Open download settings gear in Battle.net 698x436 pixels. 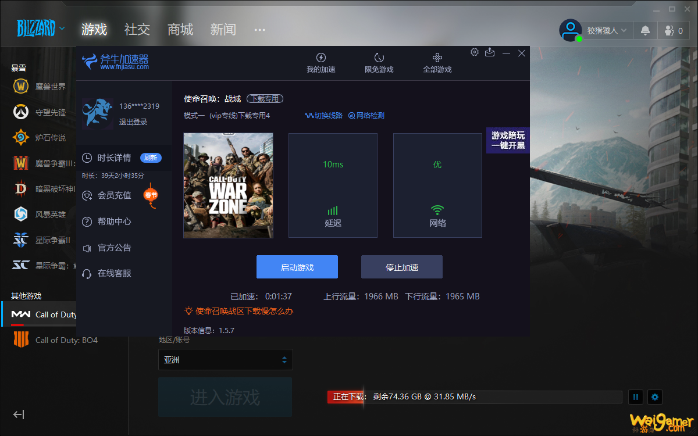[655, 397]
